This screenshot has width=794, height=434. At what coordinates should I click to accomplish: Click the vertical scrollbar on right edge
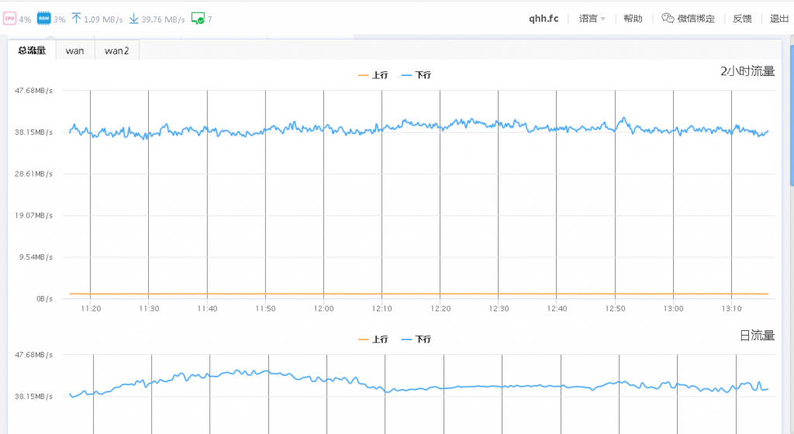point(791,116)
